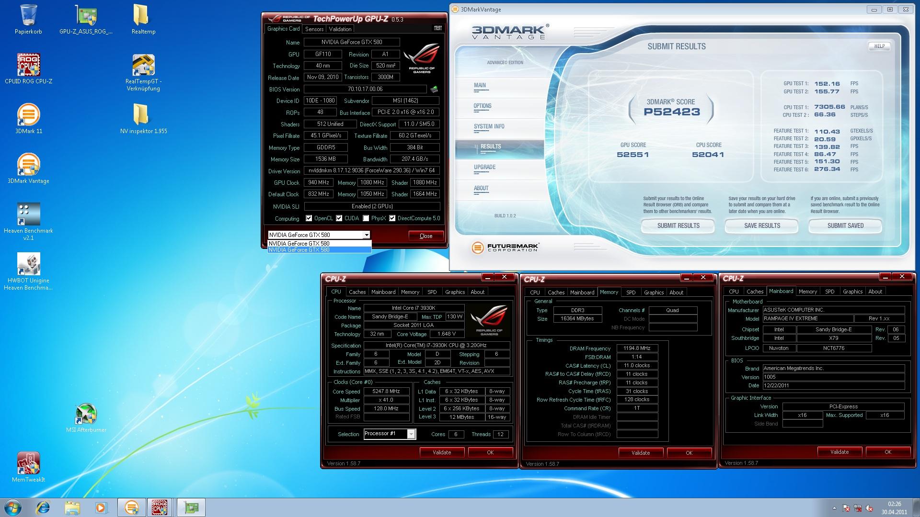Click OK in Memory CPU-Z window
The image size is (920, 517).
pyautogui.click(x=689, y=453)
